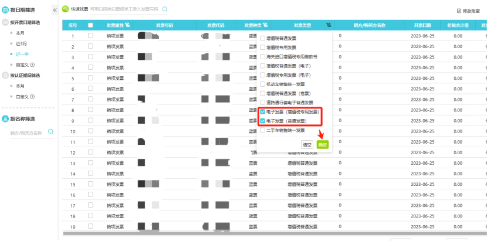The height and width of the screenshot is (241, 487).
Task: Select the checkbox for row 13
Action: pos(90,163)
